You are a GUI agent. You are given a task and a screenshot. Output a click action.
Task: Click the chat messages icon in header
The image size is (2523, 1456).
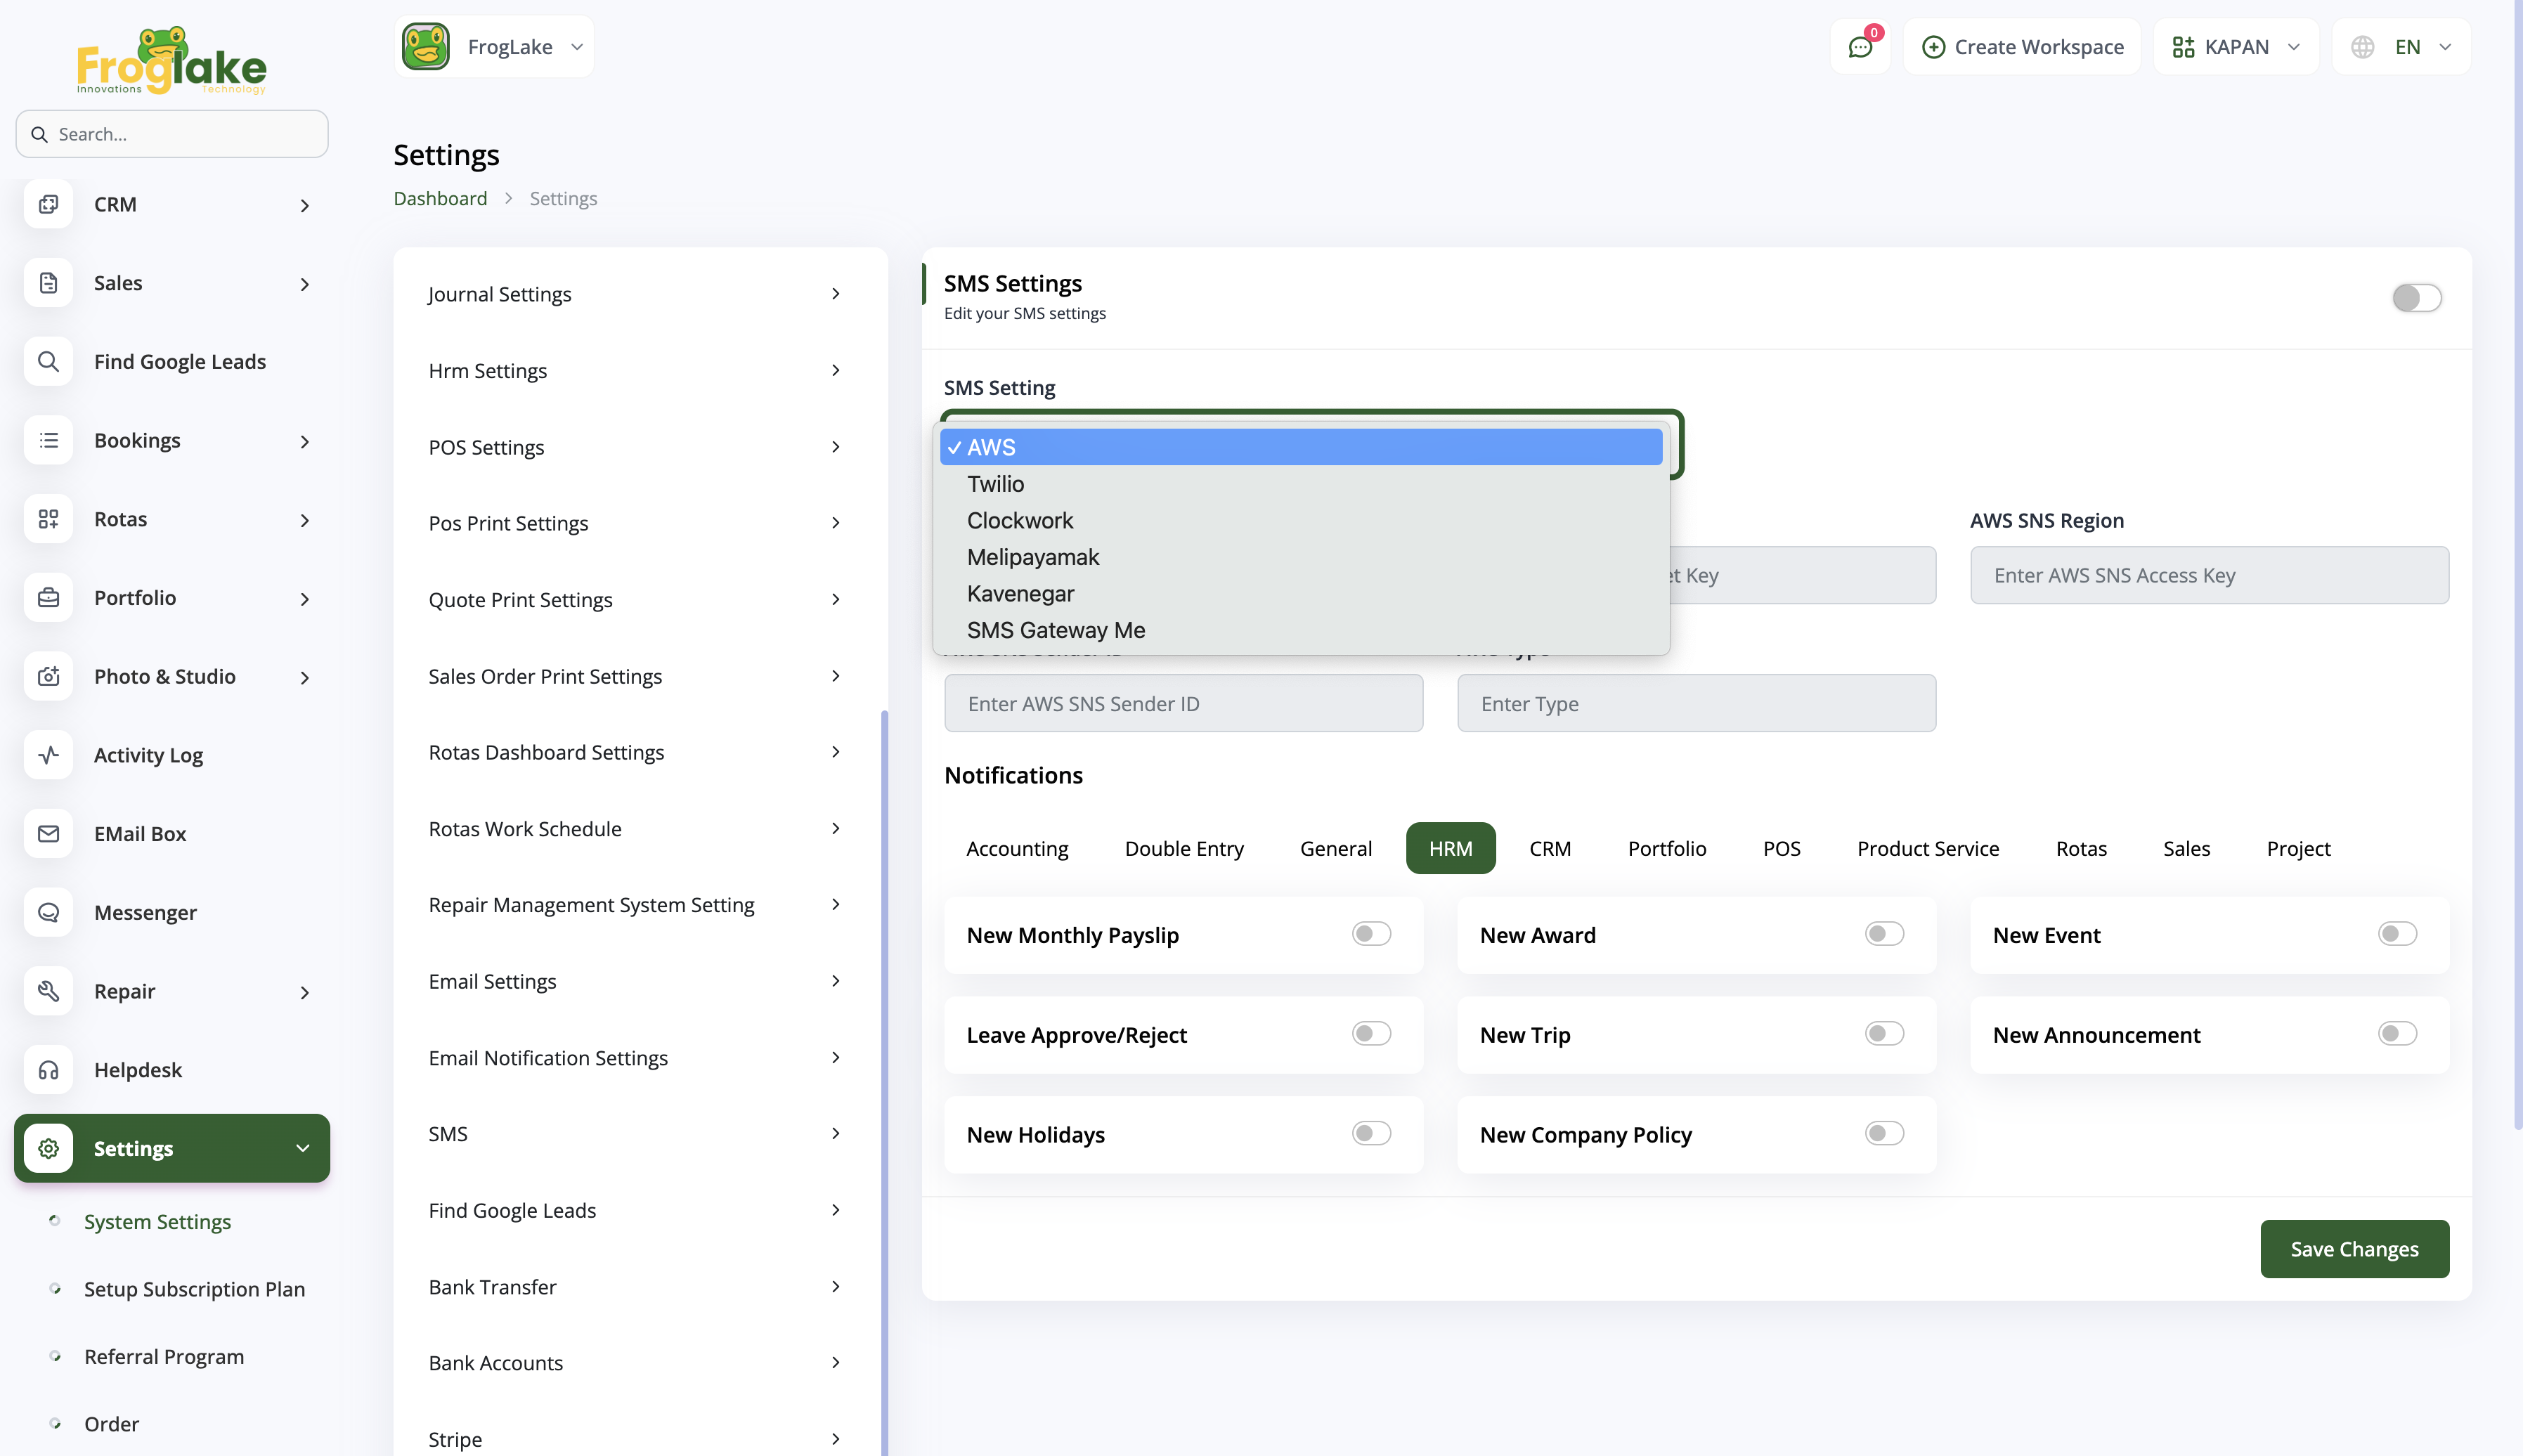click(1859, 47)
